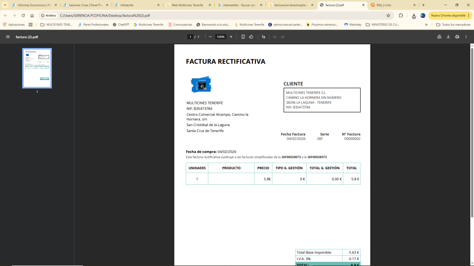Click the vertical scrollbar of the PDF viewer
The image size is (474, 266).
(x=472, y=129)
